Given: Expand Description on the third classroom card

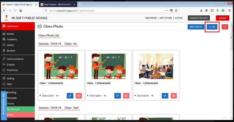Looking at the screenshot, I should click(x=144, y=96).
